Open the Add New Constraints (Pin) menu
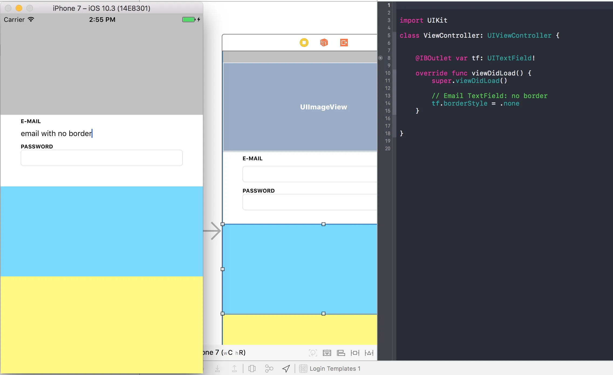This screenshot has width=613, height=375. click(x=355, y=353)
